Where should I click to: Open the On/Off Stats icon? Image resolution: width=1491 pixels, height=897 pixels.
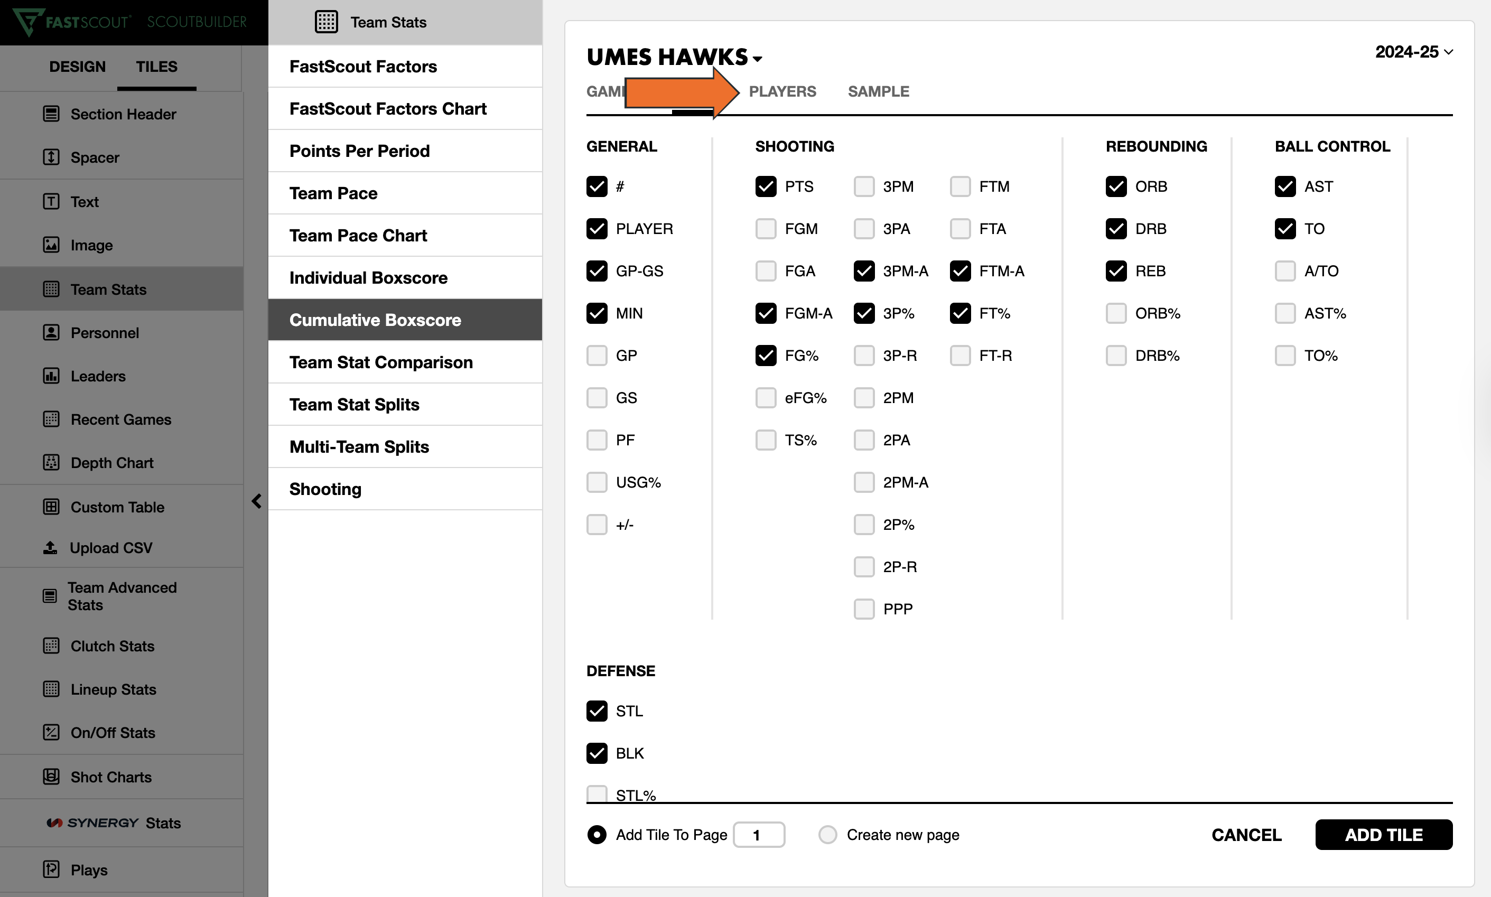pyautogui.click(x=51, y=732)
